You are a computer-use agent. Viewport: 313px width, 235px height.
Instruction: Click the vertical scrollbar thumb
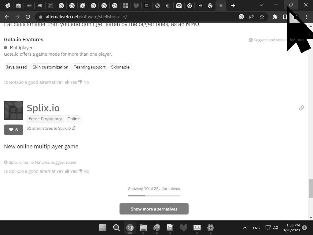click(311, 188)
